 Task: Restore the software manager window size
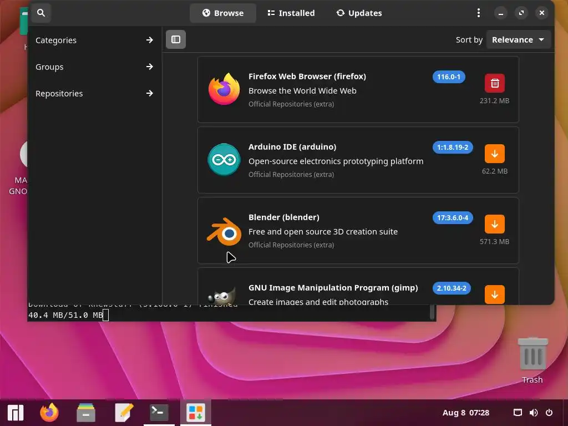521,13
